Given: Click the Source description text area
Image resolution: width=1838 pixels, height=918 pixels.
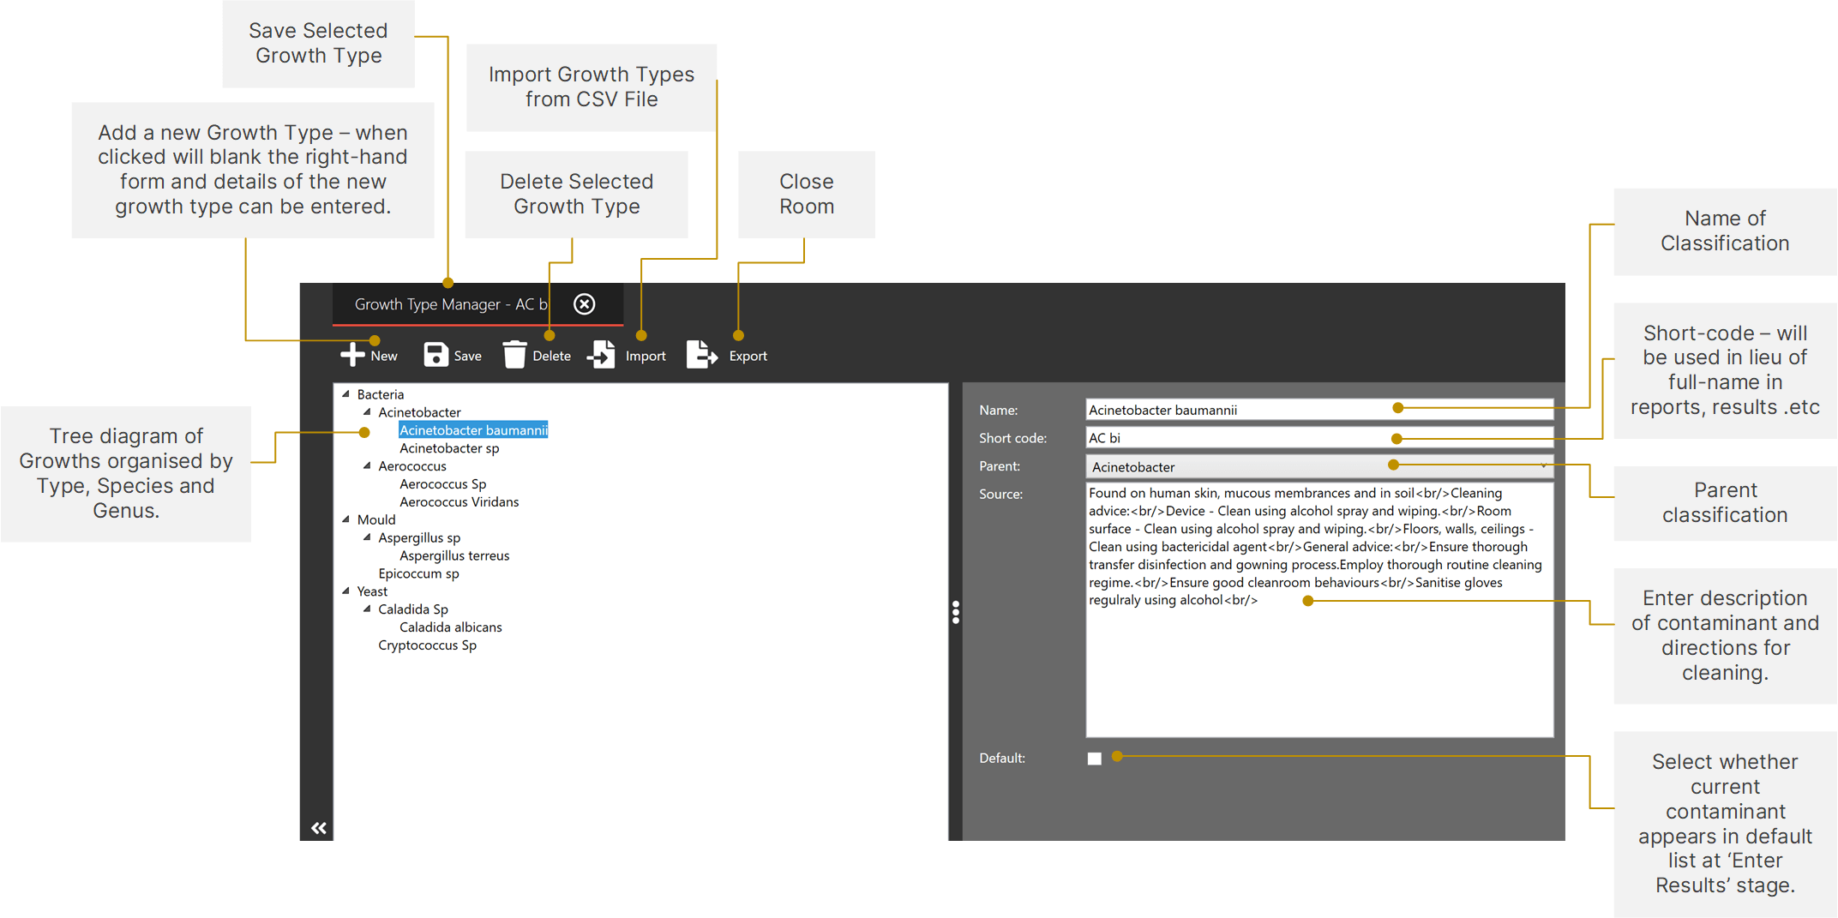Looking at the screenshot, I should [x=1318, y=669].
